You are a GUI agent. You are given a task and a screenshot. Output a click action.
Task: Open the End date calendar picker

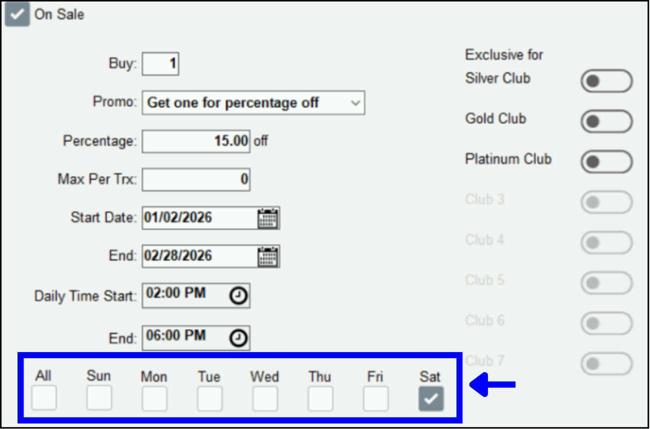click(x=267, y=256)
